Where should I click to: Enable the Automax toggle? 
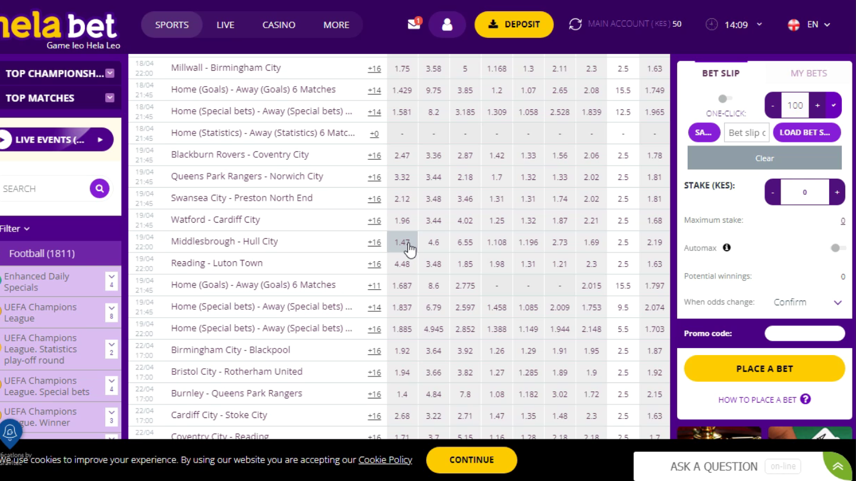coord(838,248)
